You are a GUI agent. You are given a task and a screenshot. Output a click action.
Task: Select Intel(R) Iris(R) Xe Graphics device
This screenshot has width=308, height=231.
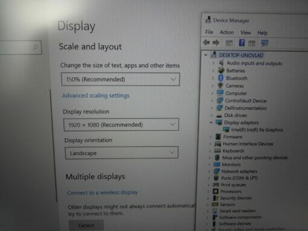pyautogui.click(x=257, y=130)
